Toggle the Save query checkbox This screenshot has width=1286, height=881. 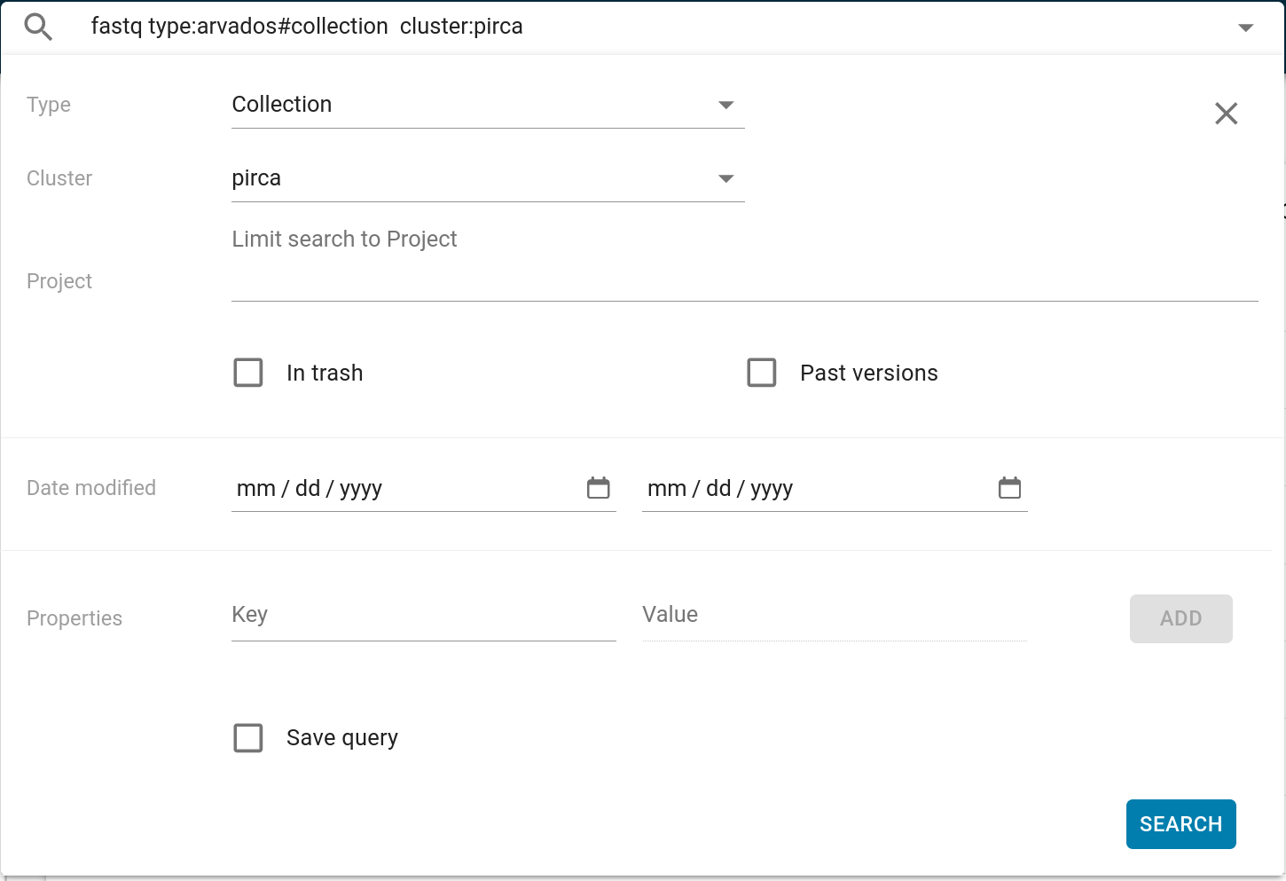tap(248, 737)
